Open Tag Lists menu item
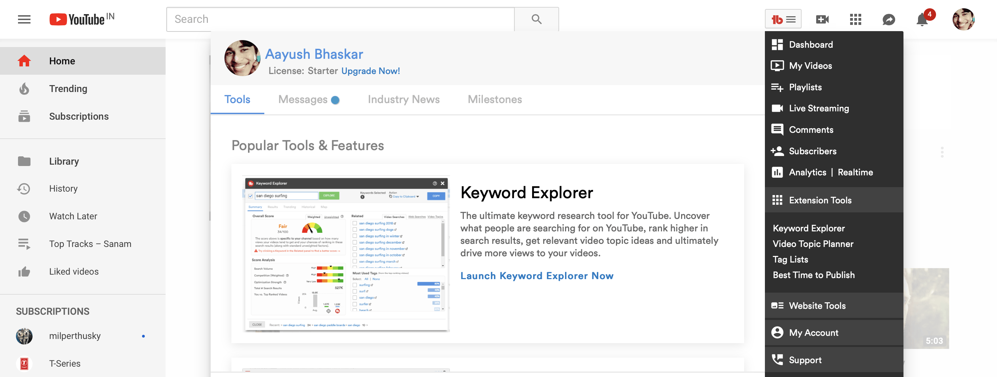 tap(790, 259)
